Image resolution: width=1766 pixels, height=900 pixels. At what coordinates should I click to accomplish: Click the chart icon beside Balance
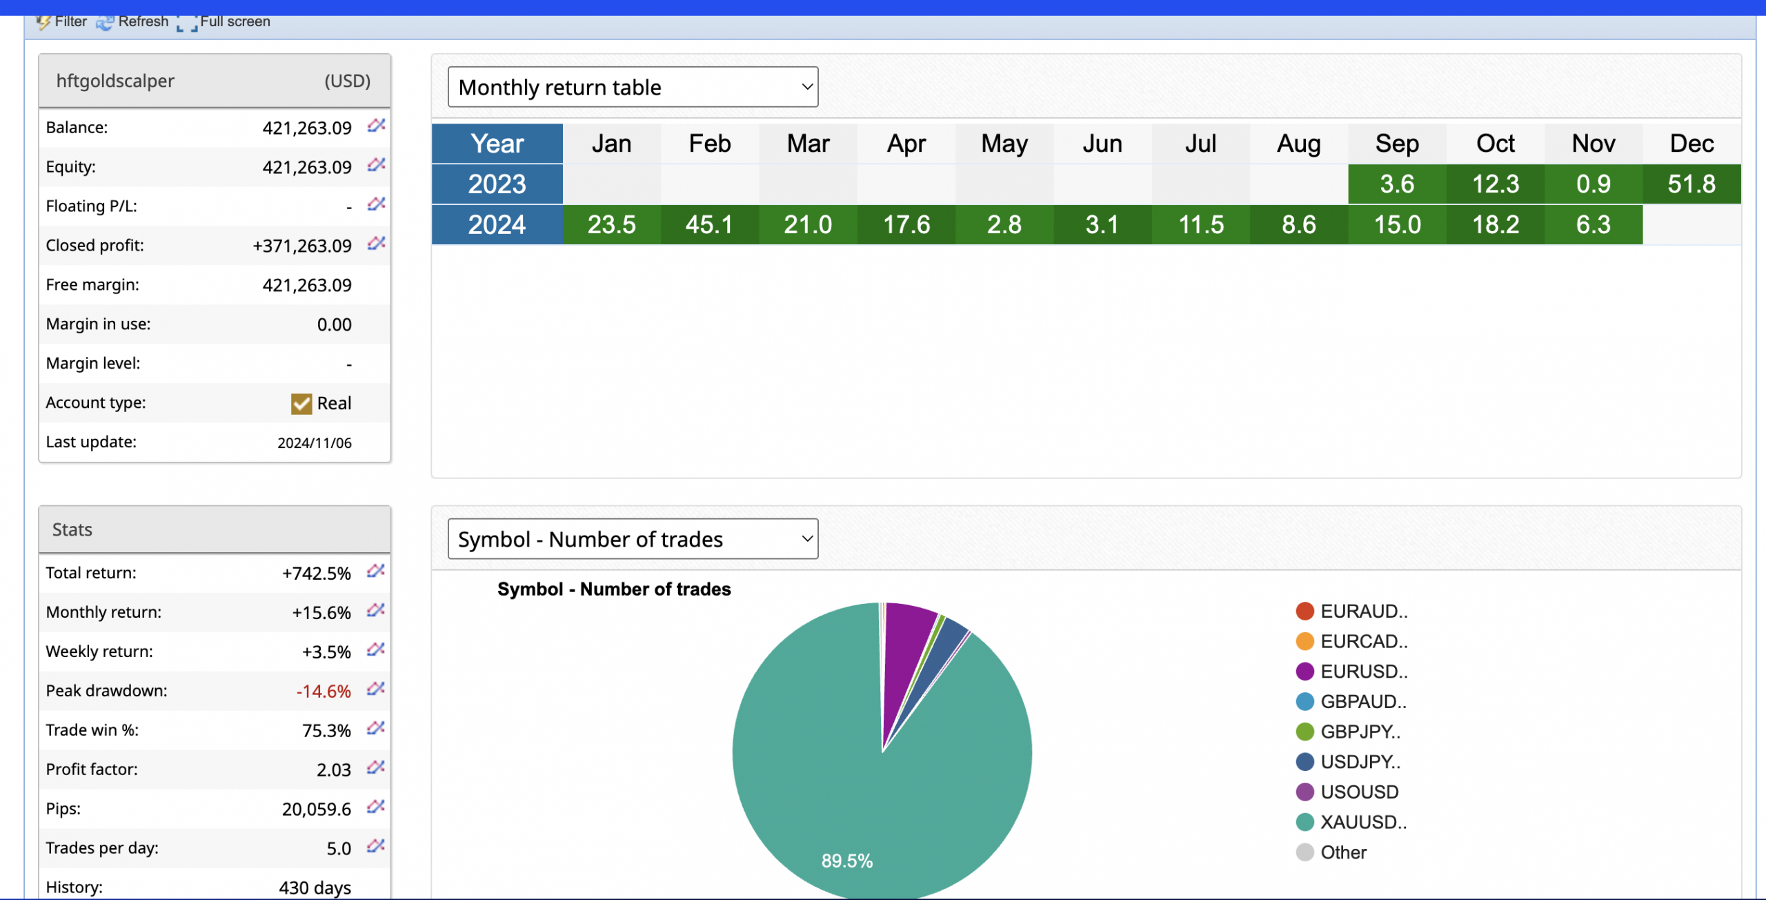pyautogui.click(x=376, y=126)
